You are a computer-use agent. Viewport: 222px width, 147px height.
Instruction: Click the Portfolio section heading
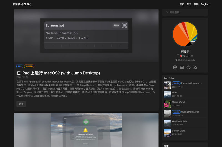pyautogui.click(x=169, y=78)
